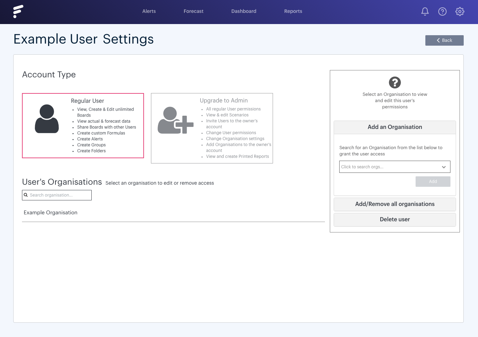Click the Account Type heading
Image resolution: width=478 pixels, height=337 pixels.
click(x=49, y=75)
